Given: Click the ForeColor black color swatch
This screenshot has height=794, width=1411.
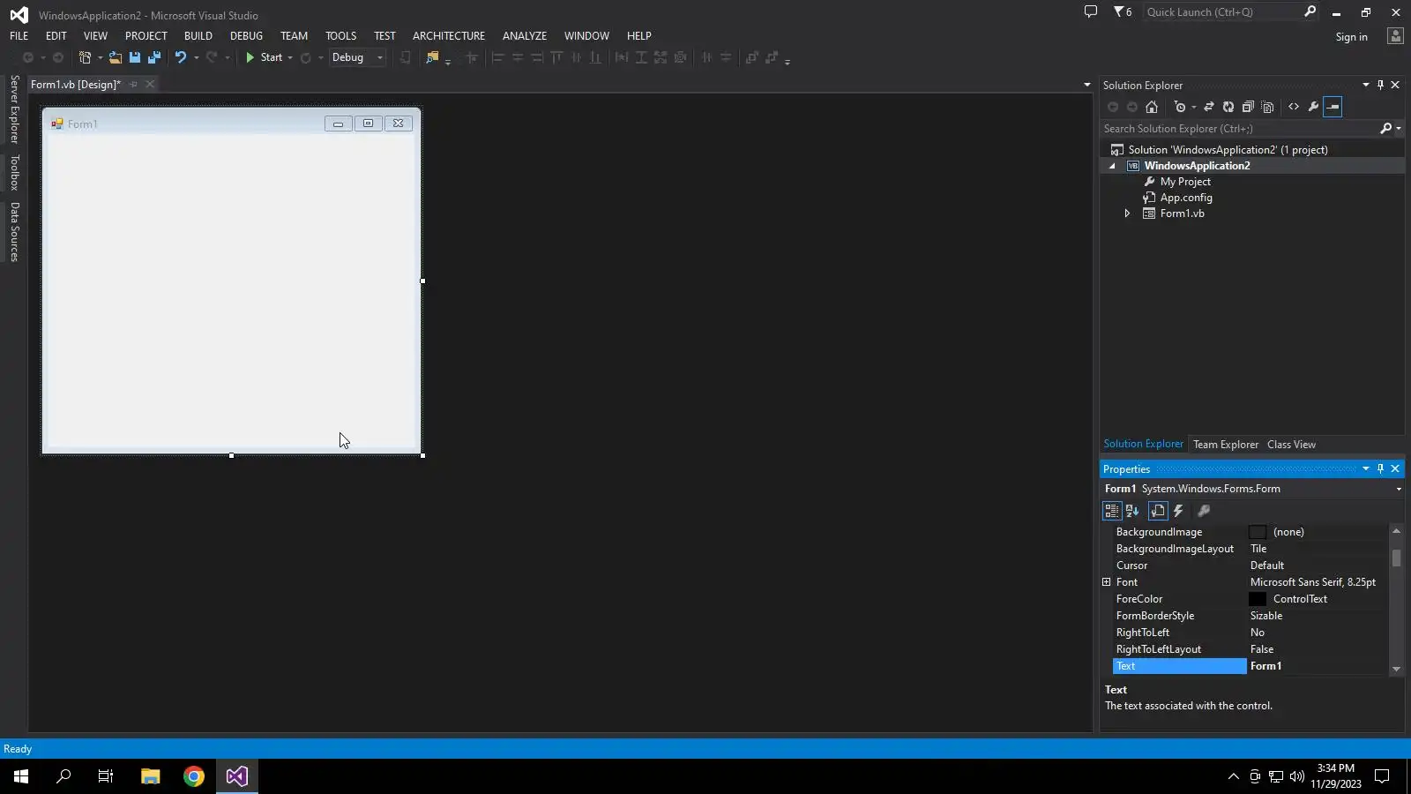Looking at the screenshot, I should (1258, 599).
